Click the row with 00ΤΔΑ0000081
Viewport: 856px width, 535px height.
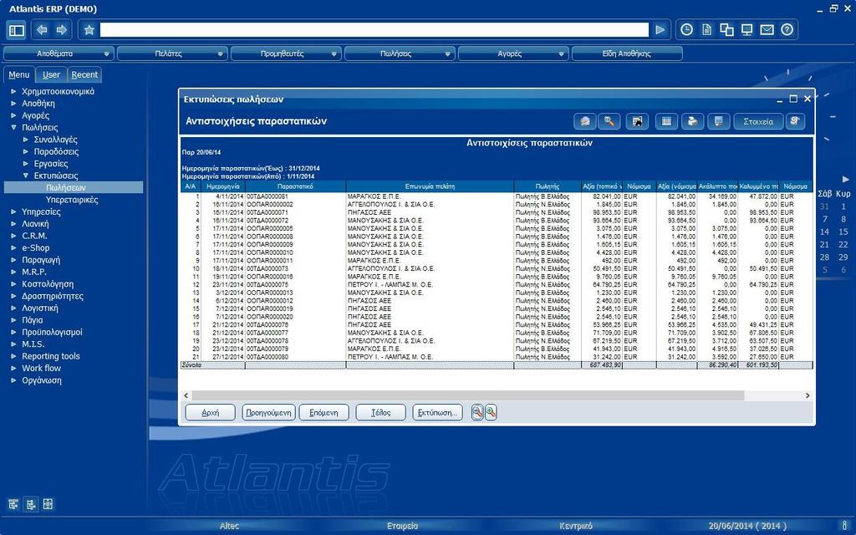click(497, 196)
